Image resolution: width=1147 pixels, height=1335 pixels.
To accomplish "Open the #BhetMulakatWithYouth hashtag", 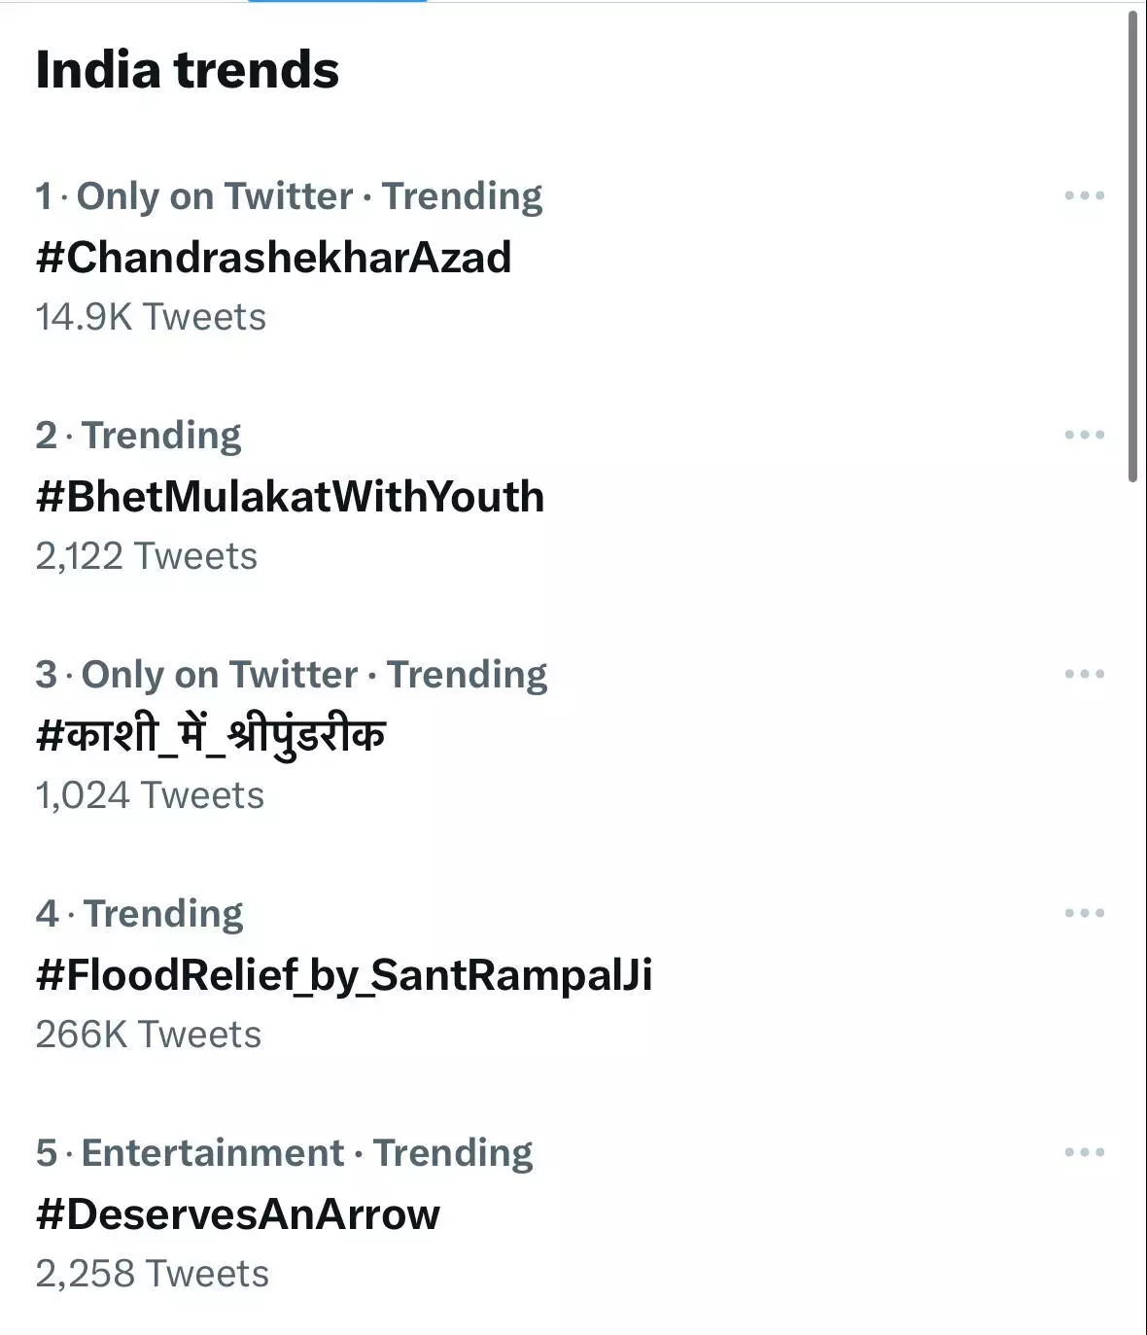I will [290, 497].
